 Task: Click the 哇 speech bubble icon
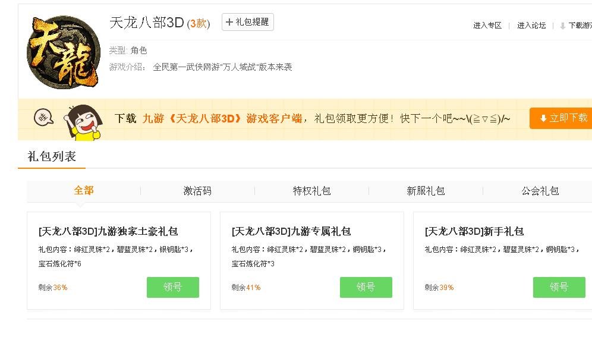click(x=43, y=118)
